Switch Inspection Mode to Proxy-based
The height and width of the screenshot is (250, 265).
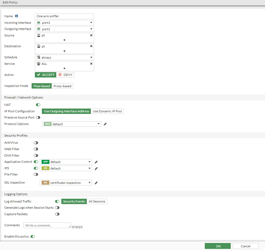tap(62, 86)
